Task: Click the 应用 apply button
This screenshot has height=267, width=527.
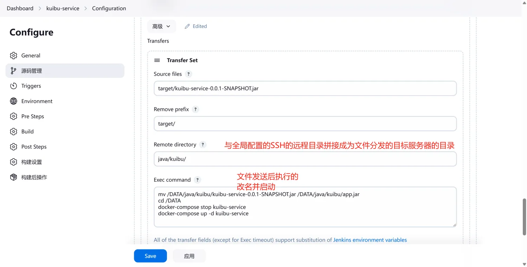Action: pyautogui.click(x=189, y=256)
